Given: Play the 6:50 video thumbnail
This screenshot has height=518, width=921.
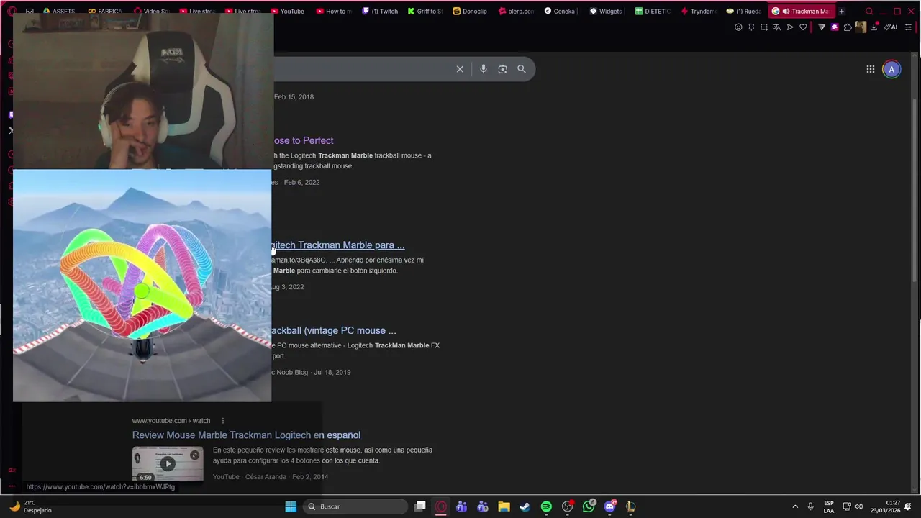Looking at the screenshot, I should 168,464.
